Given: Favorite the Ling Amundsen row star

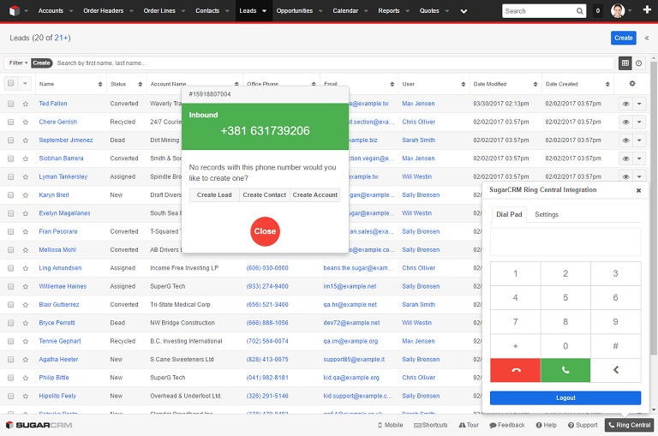Looking at the screenshot, I should click(x=26, y=268).
